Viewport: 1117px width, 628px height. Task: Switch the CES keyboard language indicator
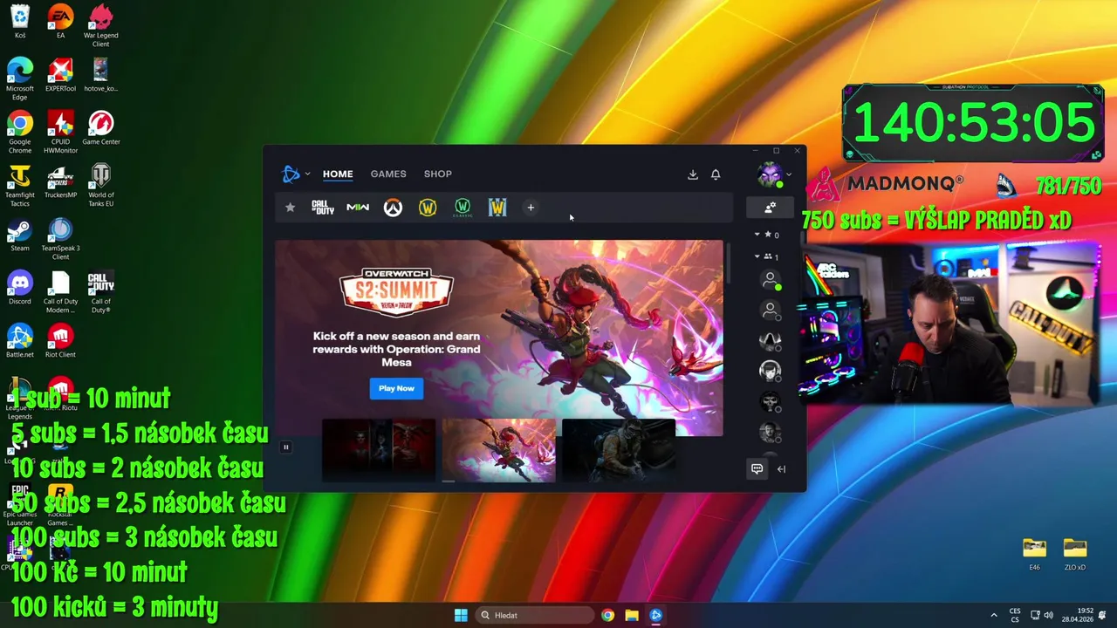click(x=1015, y=615)
